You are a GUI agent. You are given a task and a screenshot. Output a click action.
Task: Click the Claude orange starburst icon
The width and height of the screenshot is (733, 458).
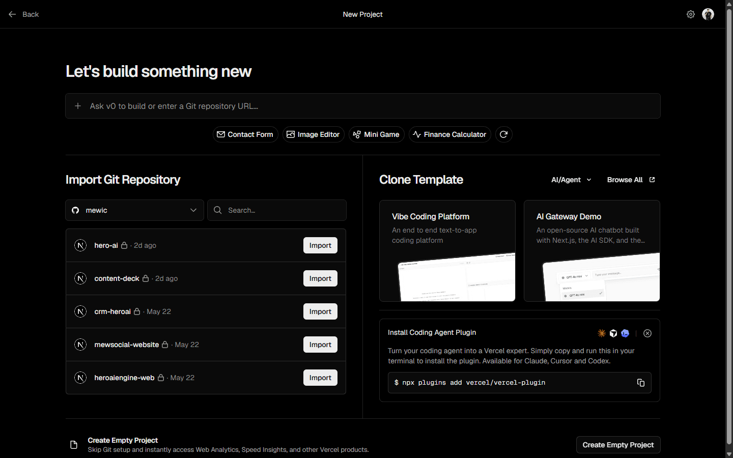(x=602, y=333)
